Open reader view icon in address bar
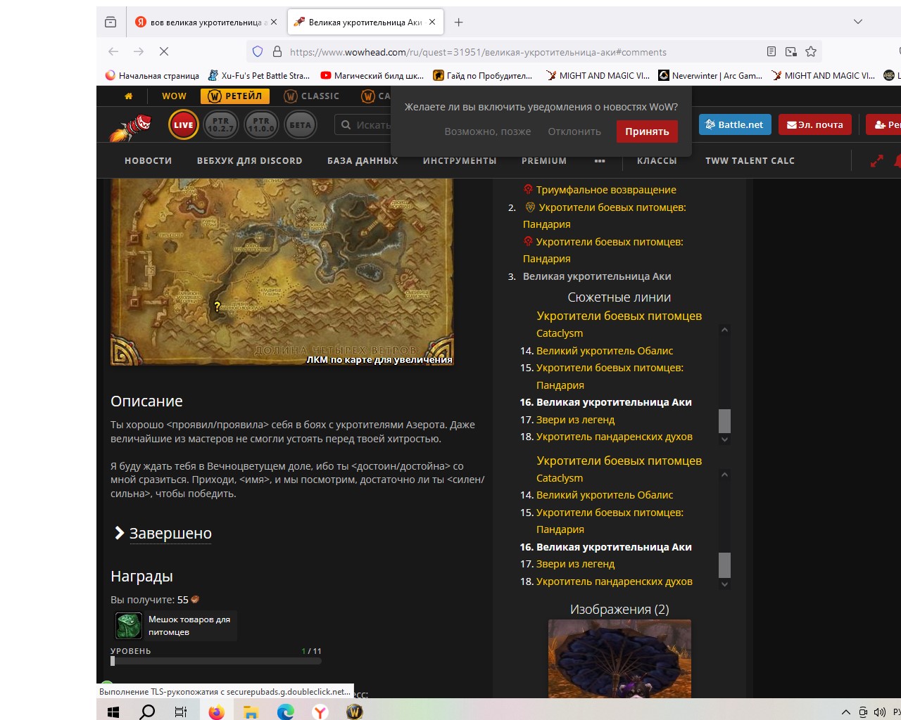The width and height of the screenshot is (901, 720). [771, 51]
